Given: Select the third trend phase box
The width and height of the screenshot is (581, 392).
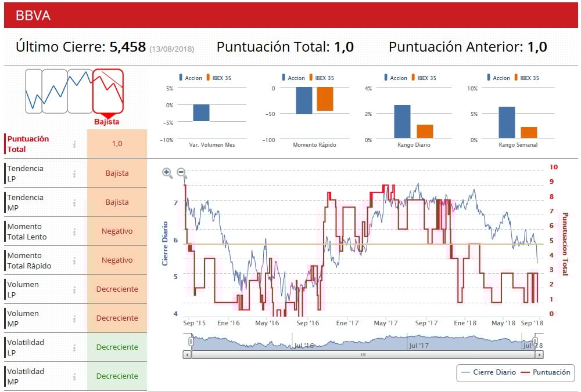Looking at the screenshot, I should (80, 92).
